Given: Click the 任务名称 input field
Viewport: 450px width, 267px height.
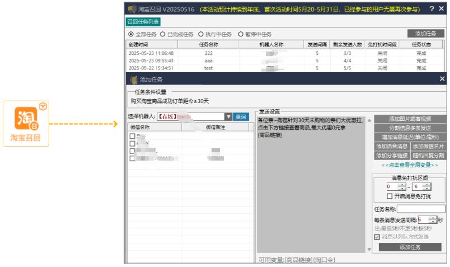Looking at the screenshot, I should 421,209.
